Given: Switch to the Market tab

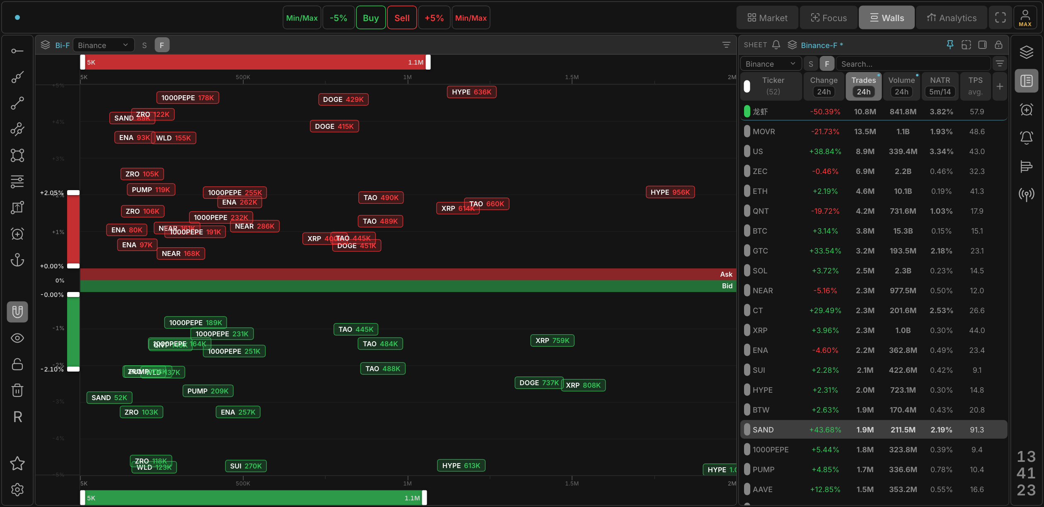Looking at the screenshot, I should point(767,18).
